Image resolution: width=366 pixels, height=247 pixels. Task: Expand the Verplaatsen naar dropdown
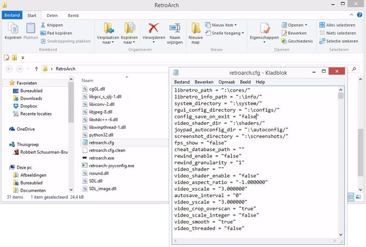click(x=109, y=41)
